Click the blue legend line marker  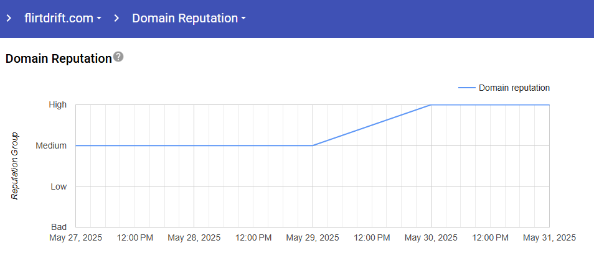(x=466, y=88)
